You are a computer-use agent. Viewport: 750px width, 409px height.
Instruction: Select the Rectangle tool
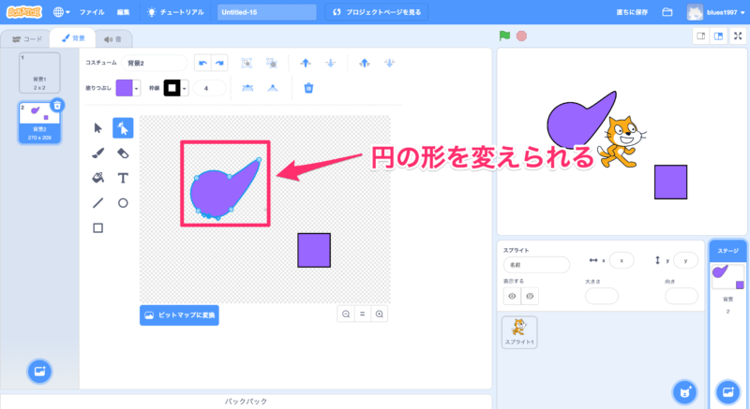pyautogui.click(x=98, y=227)
